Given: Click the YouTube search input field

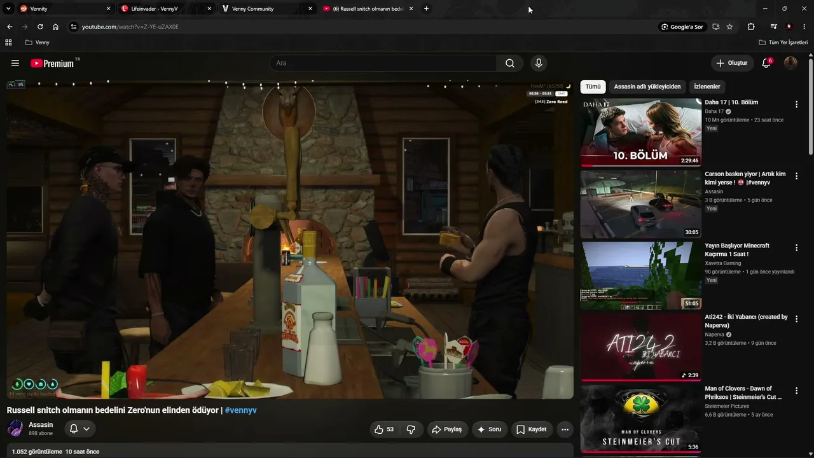Looking at the screenshot, I should point(383,63).
